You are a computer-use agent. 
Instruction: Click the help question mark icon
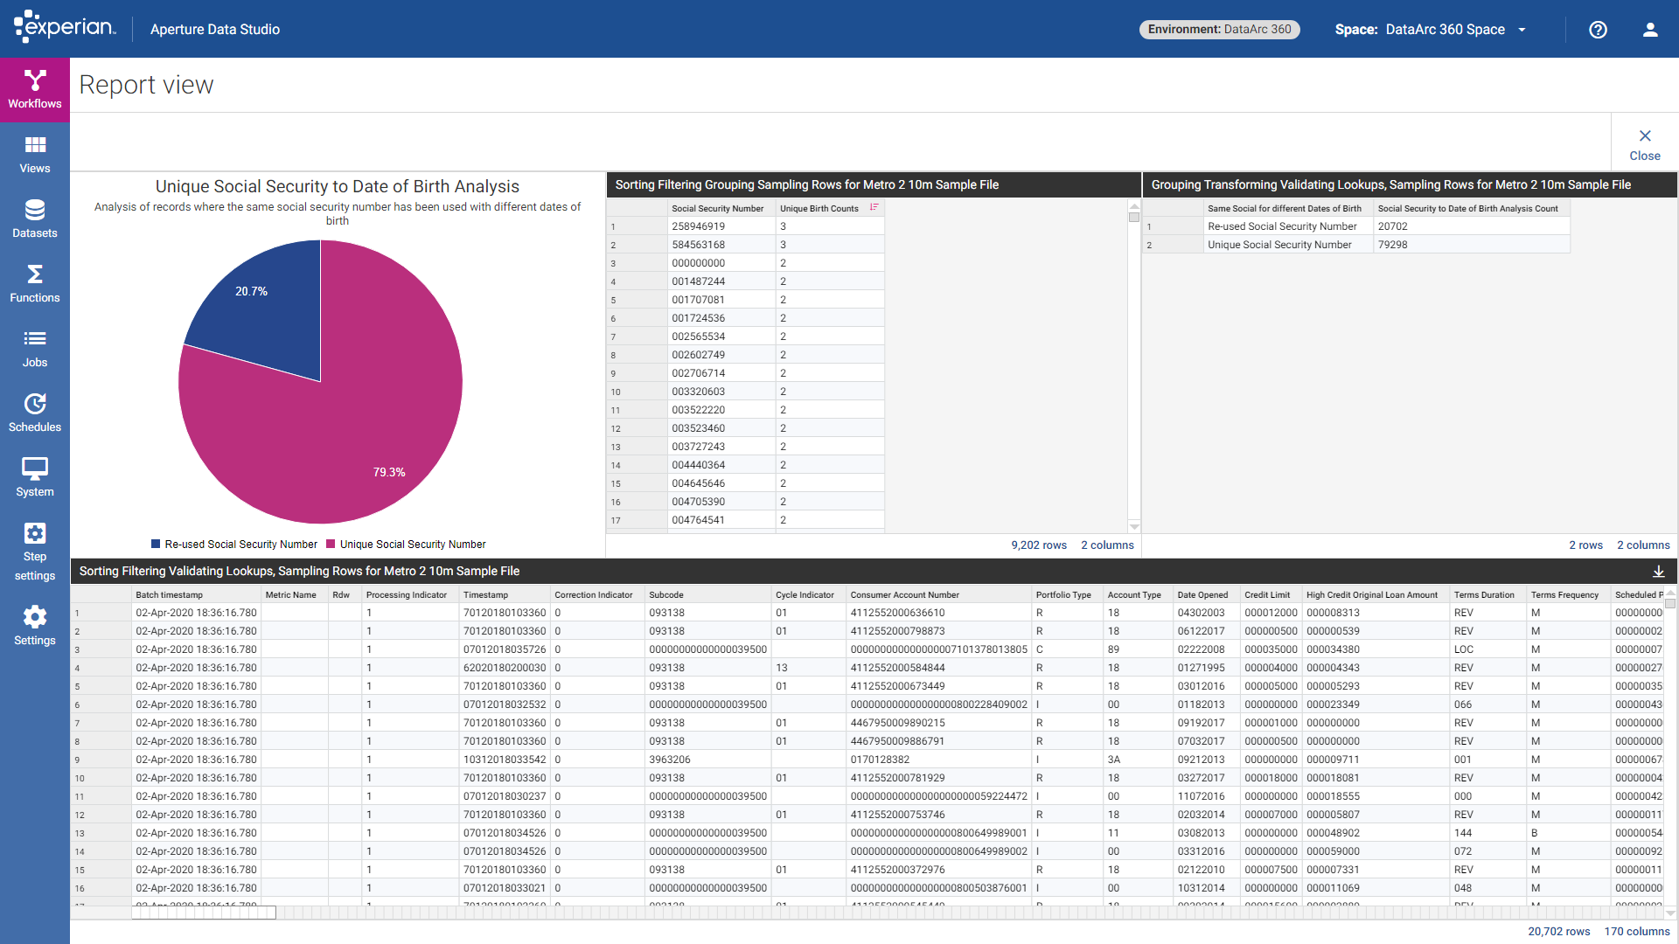[x=1598, y=30]
